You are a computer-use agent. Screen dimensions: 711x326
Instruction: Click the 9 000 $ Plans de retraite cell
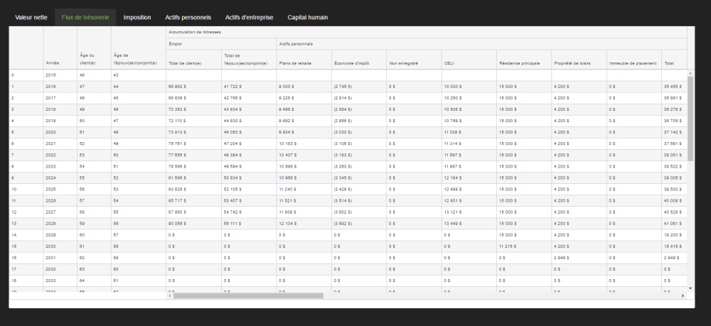click(304, 87)
